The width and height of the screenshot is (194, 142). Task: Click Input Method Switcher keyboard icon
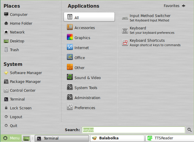click(x=125, y=18)
